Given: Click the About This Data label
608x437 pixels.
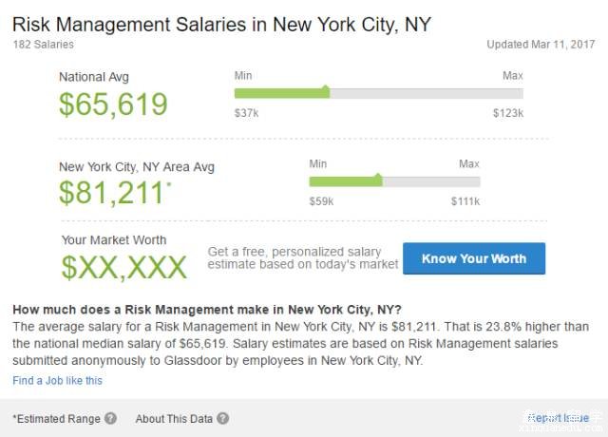Looking at the screenshot, I should tap(174, 419).
